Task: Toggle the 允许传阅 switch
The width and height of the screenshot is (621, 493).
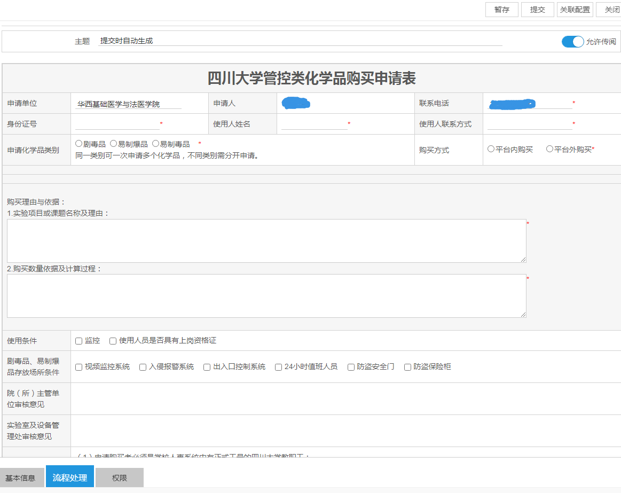Action: pyautogui.click(x=573, y=42)
